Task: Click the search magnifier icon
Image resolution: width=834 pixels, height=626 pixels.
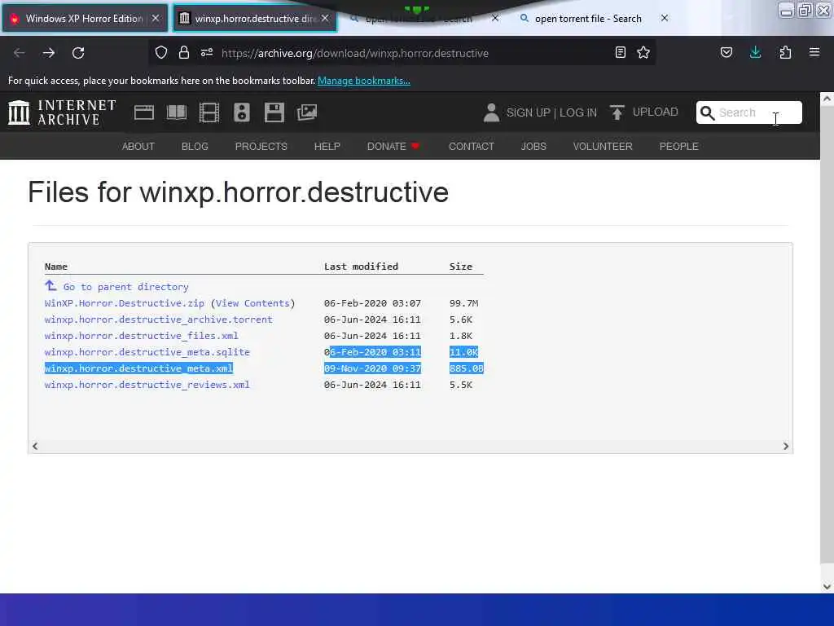Action: (x=707, y=112)
